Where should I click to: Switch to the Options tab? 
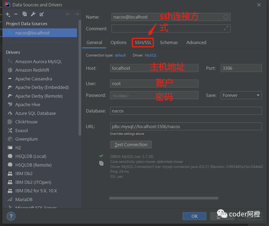point(118,42)
